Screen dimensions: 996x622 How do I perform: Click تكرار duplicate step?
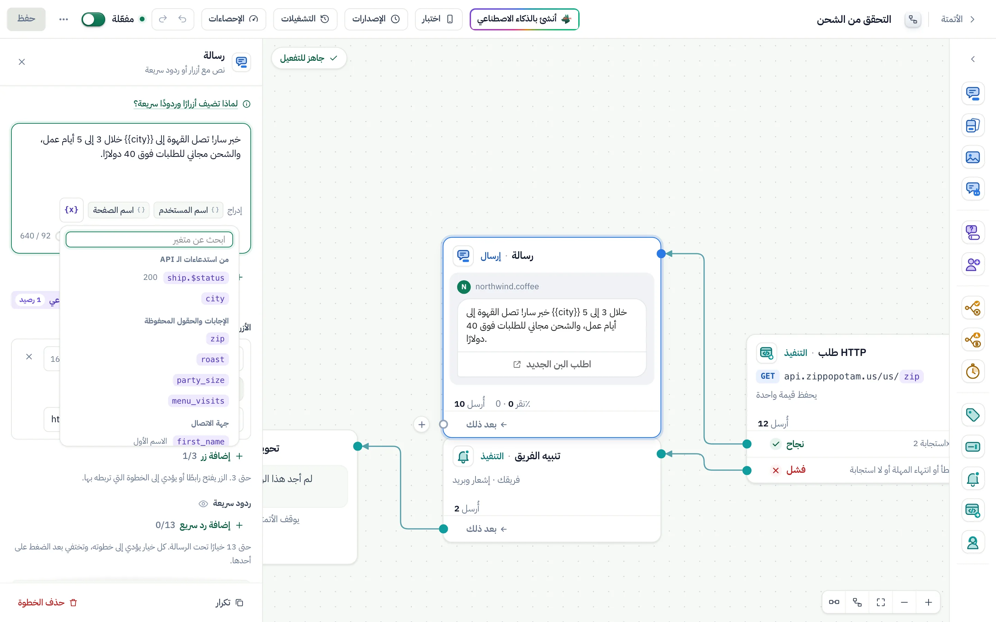click(230, 602)
